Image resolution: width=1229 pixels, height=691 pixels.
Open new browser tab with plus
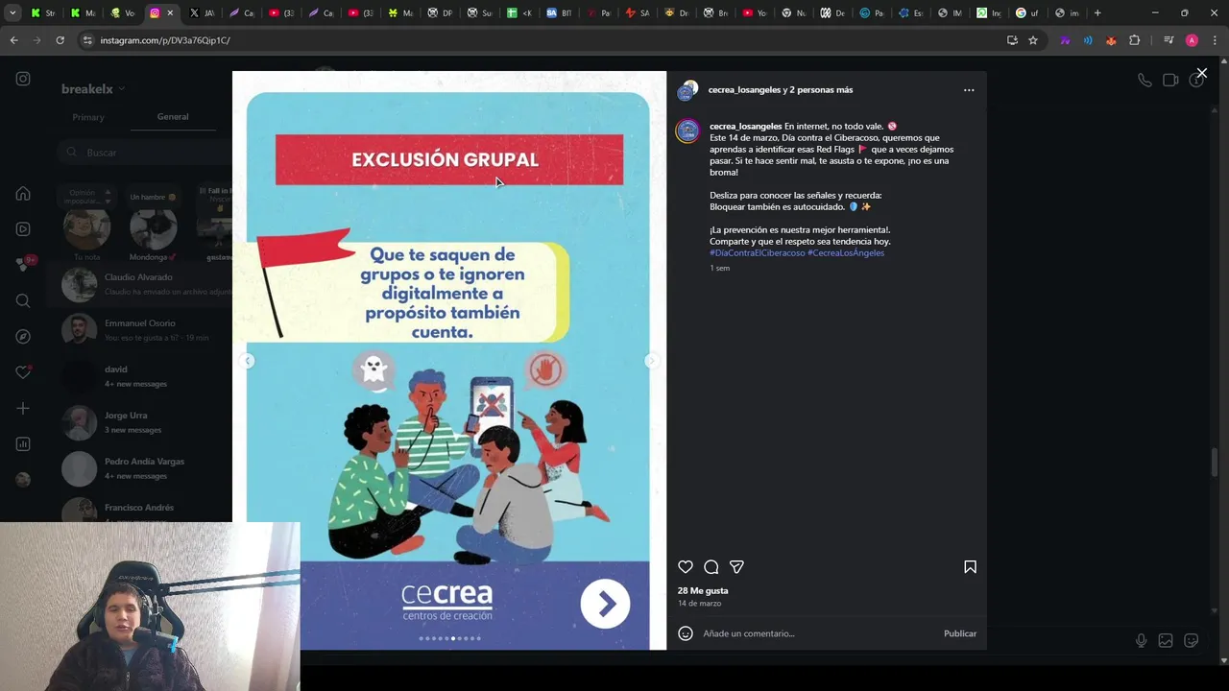(1097, 13)
